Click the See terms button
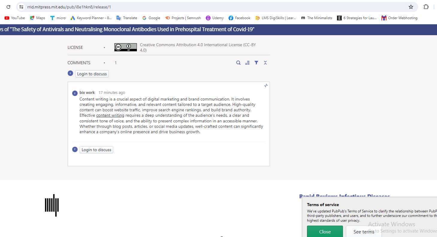This screenshot has width=437, height=237. coord(363,232)
